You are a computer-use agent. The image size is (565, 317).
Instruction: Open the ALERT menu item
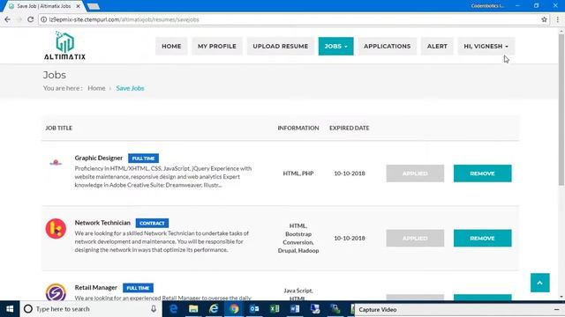(x=437, y=46)
